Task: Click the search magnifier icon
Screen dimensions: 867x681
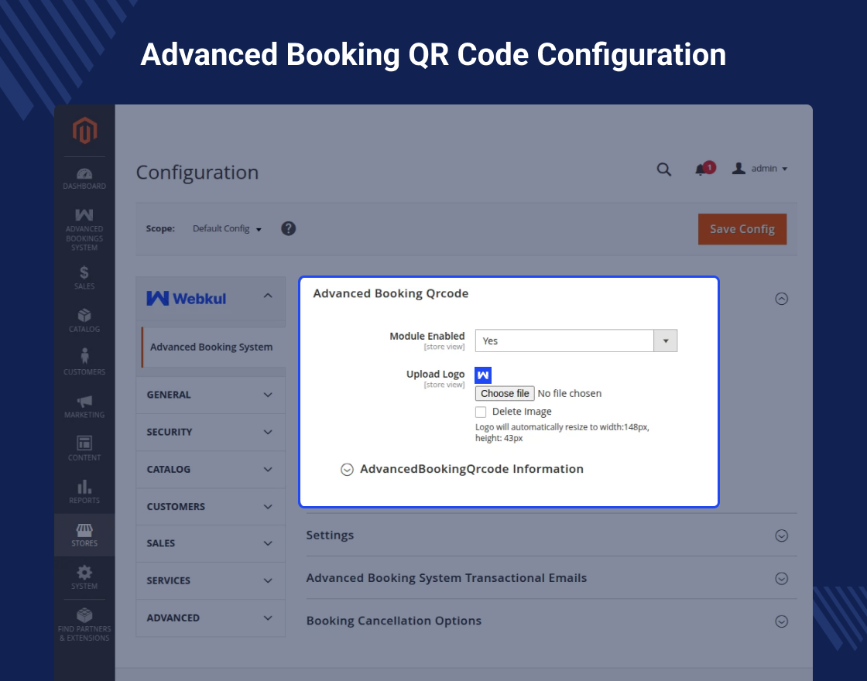Action: click(663, 169)
